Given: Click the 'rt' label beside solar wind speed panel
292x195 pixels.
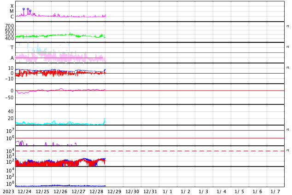Looking at the screenshot, I should click(x=288, y=26).
